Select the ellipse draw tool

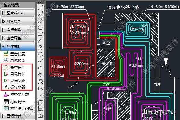tap(40, 68)
